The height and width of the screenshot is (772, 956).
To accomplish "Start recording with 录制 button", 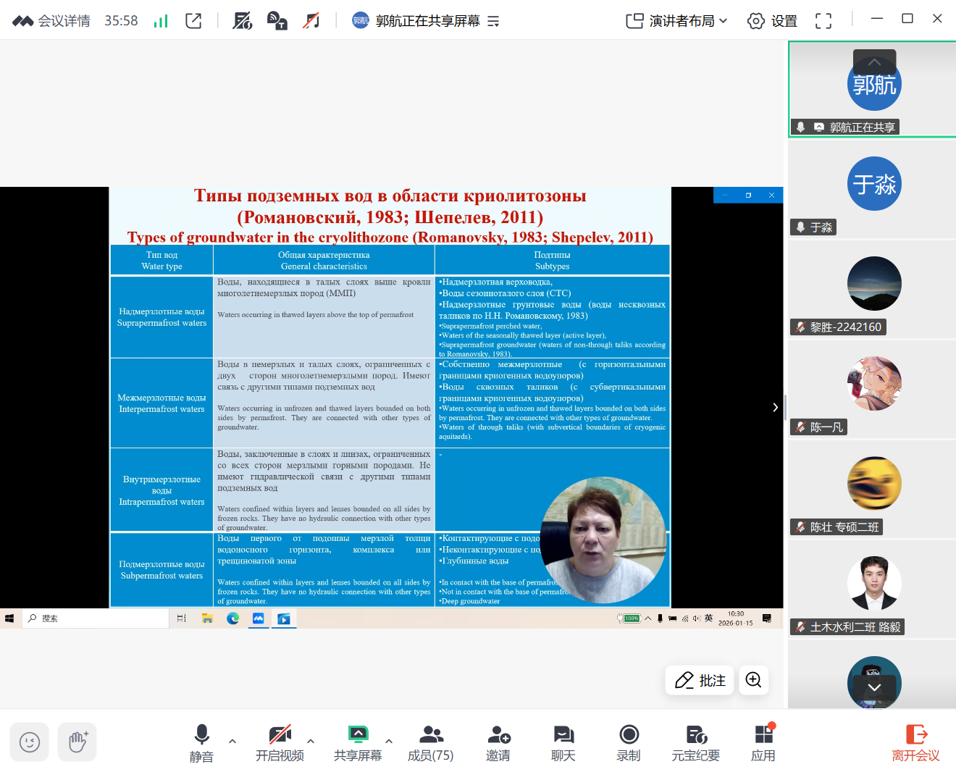I will 628,742.
